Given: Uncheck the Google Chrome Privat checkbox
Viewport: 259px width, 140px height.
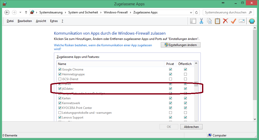Looking at the screenshot, I should 170,69.
